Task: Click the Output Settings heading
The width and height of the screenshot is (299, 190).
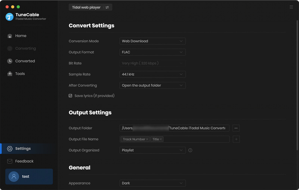Action: (90, 113)
